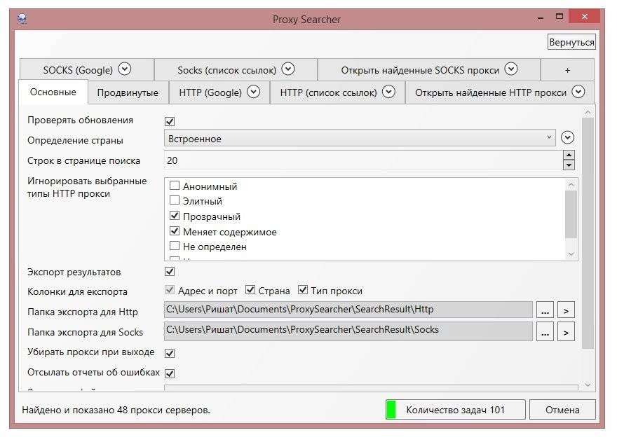This screenshot has height=442, width=617.
Task: Open dropdown arrow on Открыть найденные SOCKS прокси
Action: (510, 69)
